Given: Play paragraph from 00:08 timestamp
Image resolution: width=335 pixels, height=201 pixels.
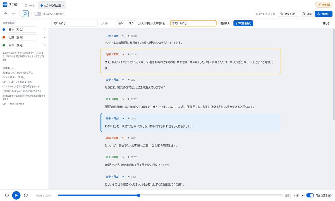Looking at the screenshot, I should (x=132, y=54).
